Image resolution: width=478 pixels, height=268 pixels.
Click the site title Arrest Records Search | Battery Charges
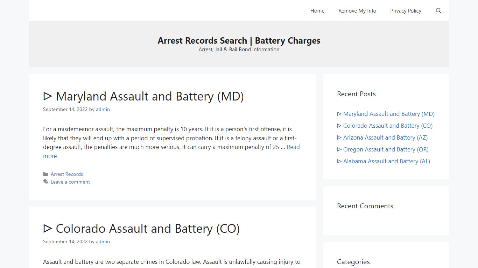(239, 40)
